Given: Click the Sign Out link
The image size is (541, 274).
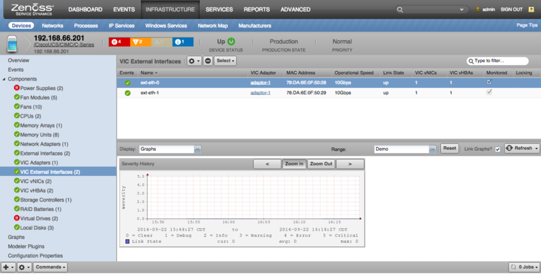Looking at the screenshot, I should point(511,9).
